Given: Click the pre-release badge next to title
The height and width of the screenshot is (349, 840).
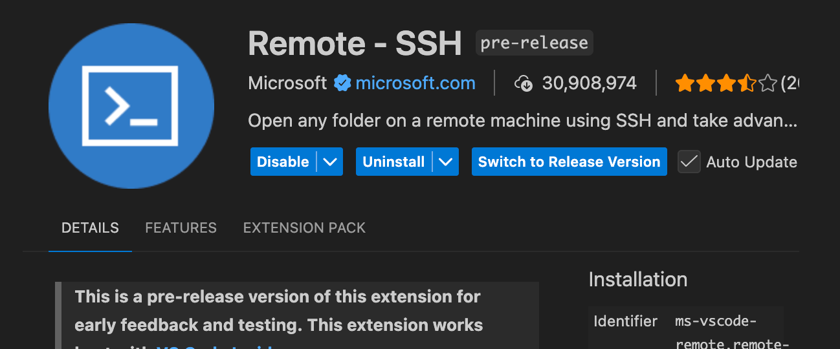Looking at the screenshot, I should pos(534,43).
